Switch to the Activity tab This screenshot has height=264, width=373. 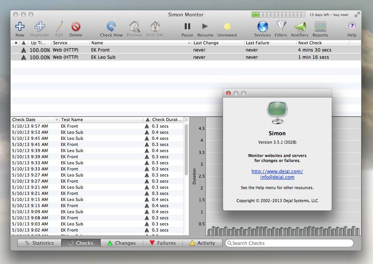coord(202,243)
